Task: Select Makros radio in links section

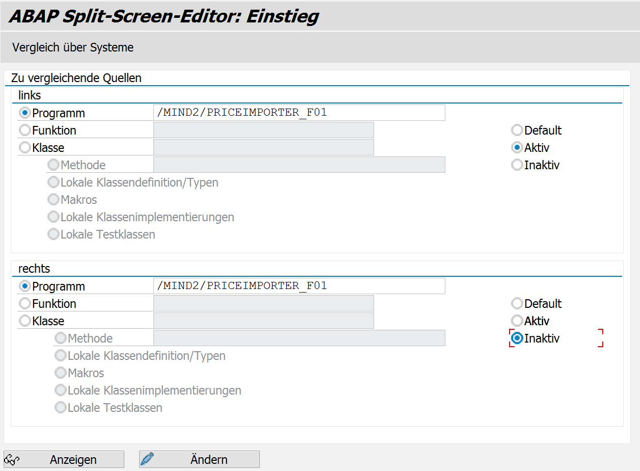Action: [54, 199]
